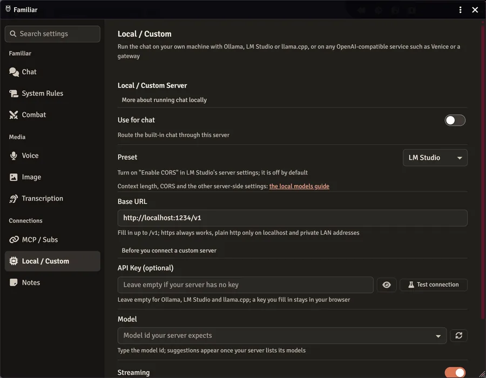Open the three-dot window menu
The width and height of the screenshot is (486, 378).
[460, 10]
